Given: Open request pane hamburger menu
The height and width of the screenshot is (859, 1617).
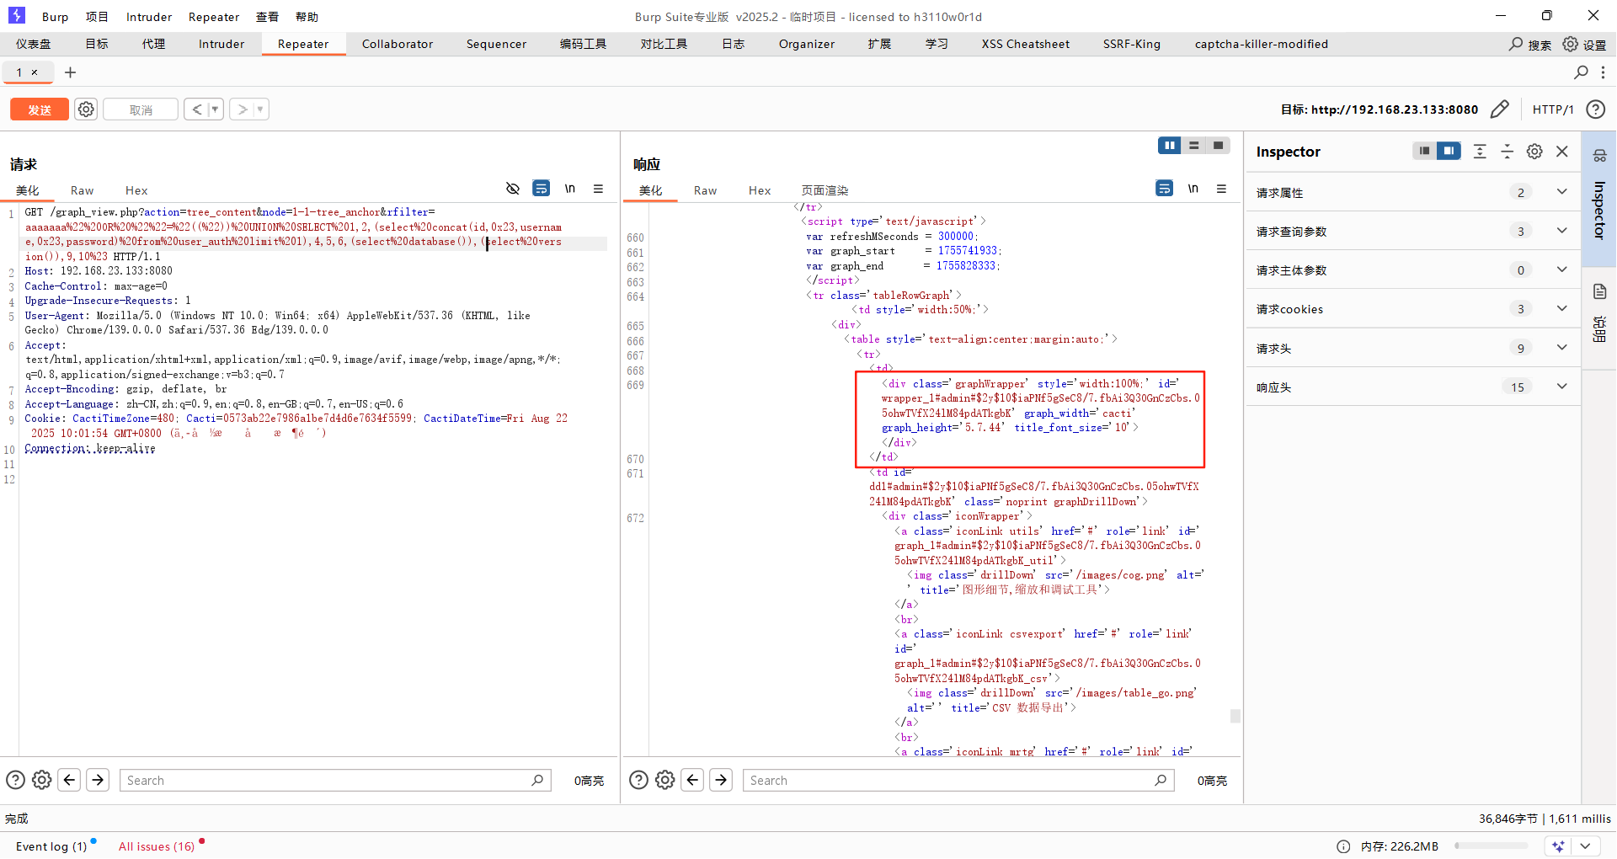Looking at the screenshot, I should (598, 189).
